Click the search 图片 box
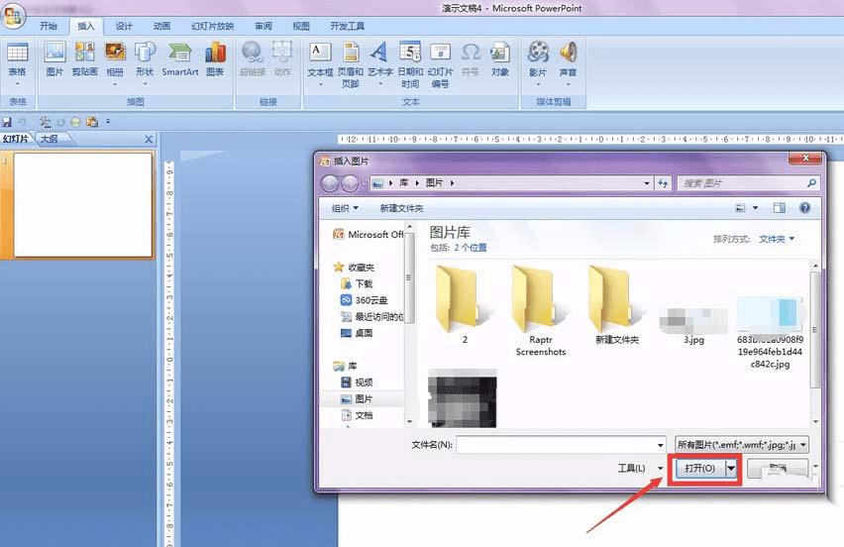This screenshot has width=844, height=547. 749,183
